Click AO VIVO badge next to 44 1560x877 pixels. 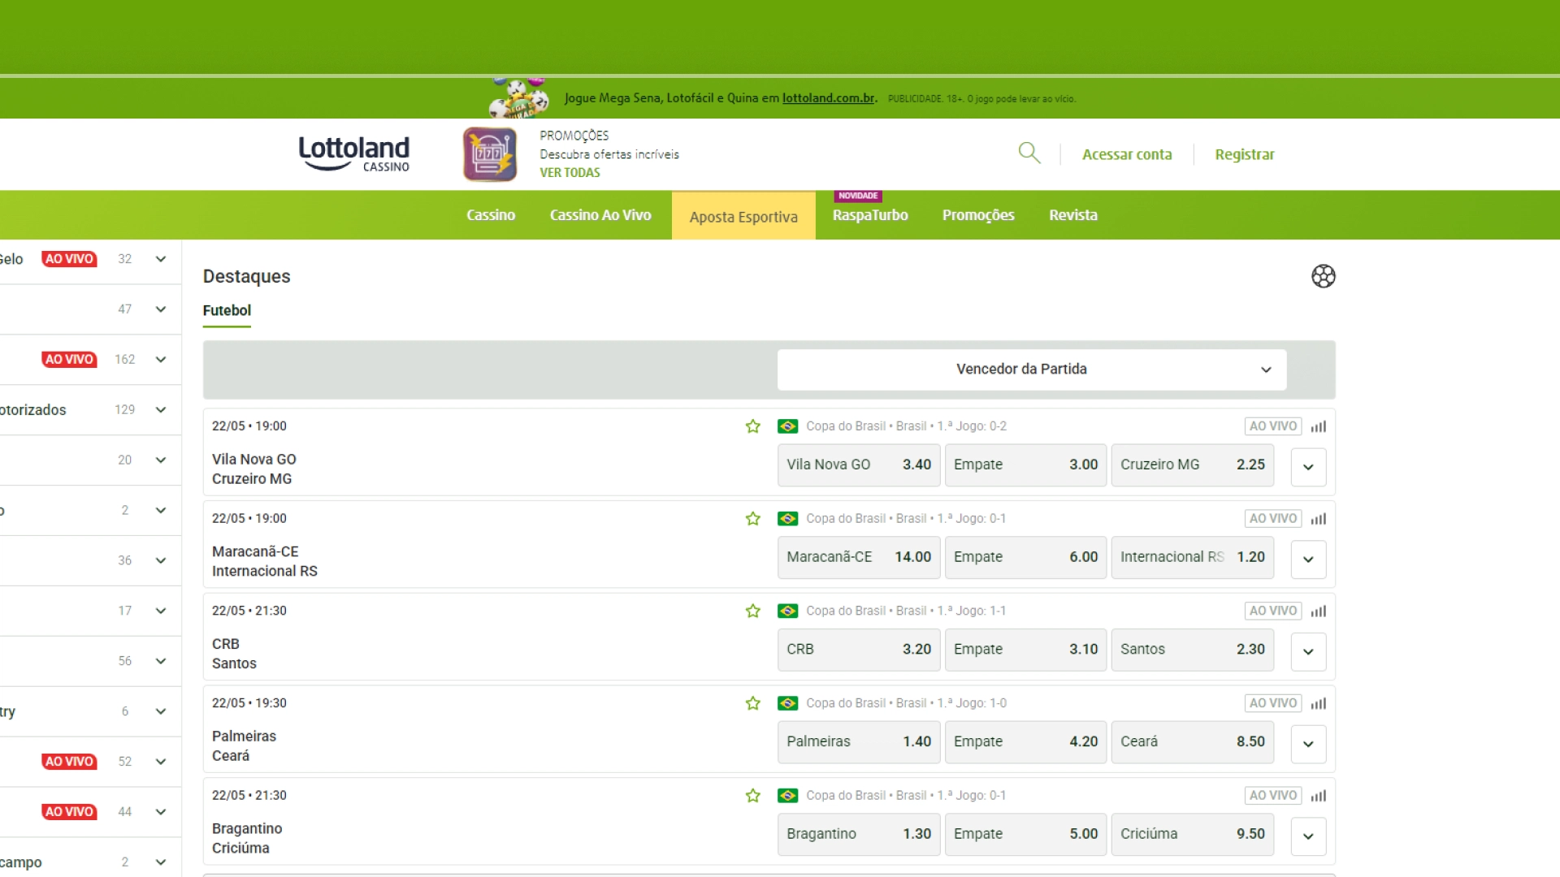[x=69, y=812]
